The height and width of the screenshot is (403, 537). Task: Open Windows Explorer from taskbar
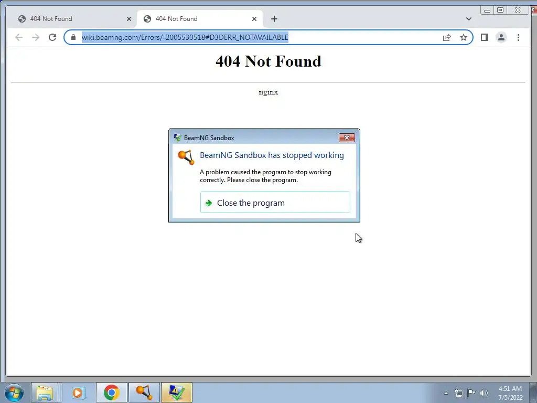pos(45,393)
